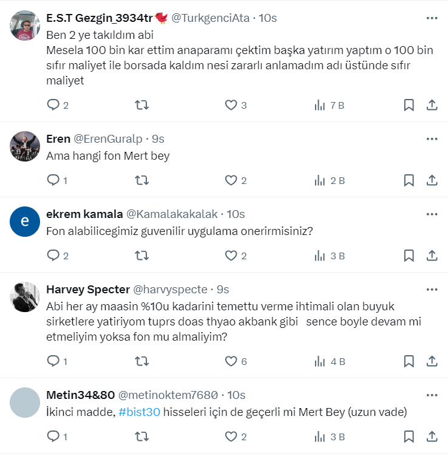Reply to ekrem kamala's tweet
Screen dimensions: 448x456
click(53, 256)
